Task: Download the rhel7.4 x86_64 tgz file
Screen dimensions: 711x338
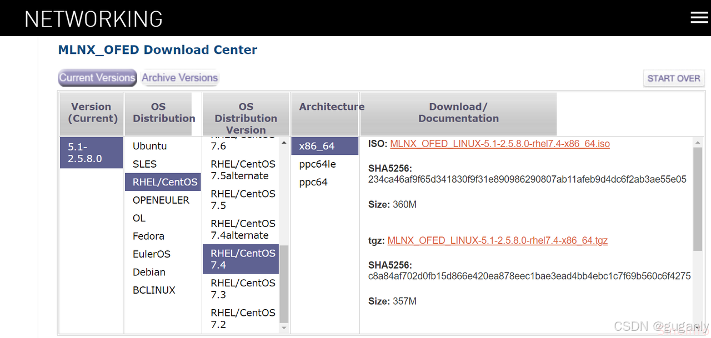Action: (x=498, y=240)
